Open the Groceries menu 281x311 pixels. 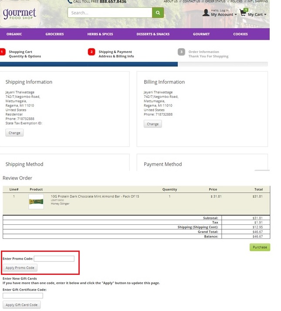click(x=54, y=34)
